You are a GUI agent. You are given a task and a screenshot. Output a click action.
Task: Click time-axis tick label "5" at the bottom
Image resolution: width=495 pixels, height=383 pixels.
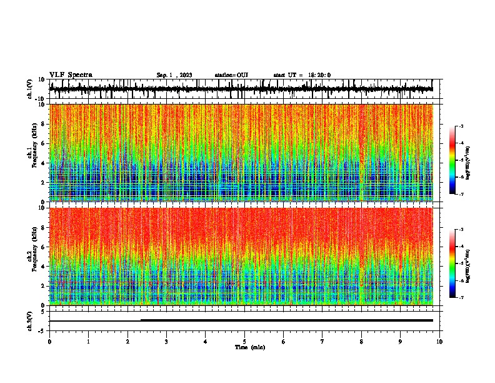(244, 342)
